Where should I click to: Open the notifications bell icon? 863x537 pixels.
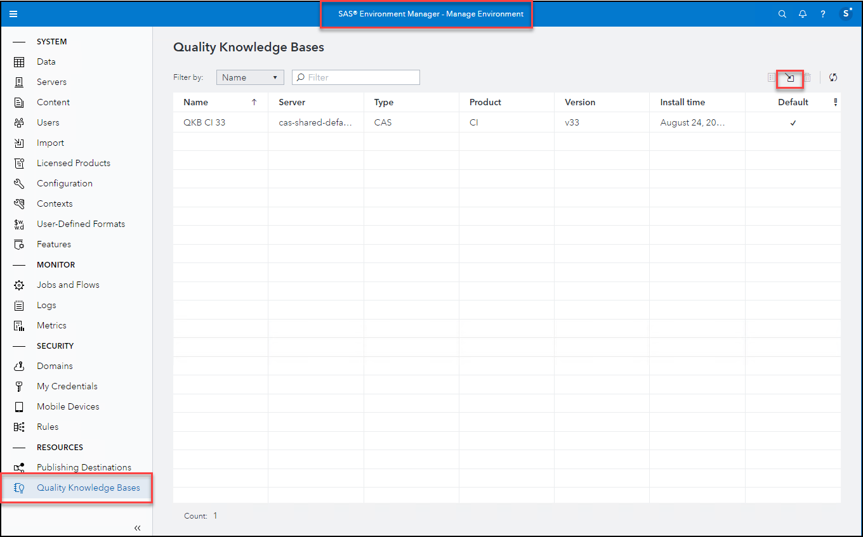802,13
